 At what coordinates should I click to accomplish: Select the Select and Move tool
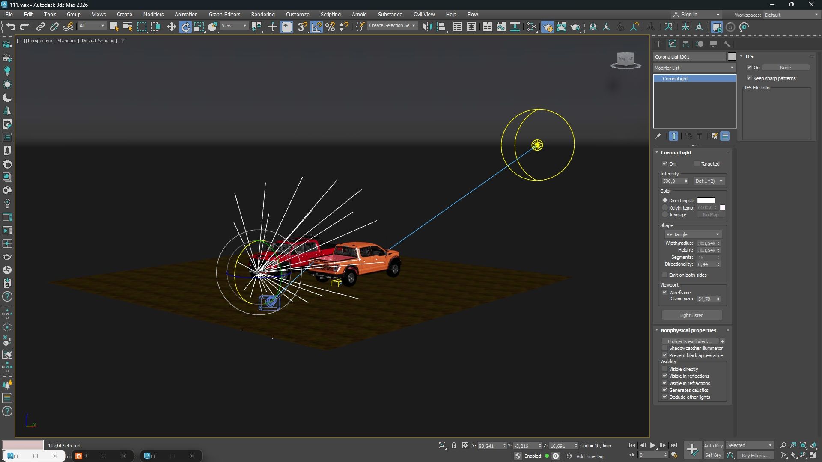(171, 27)
